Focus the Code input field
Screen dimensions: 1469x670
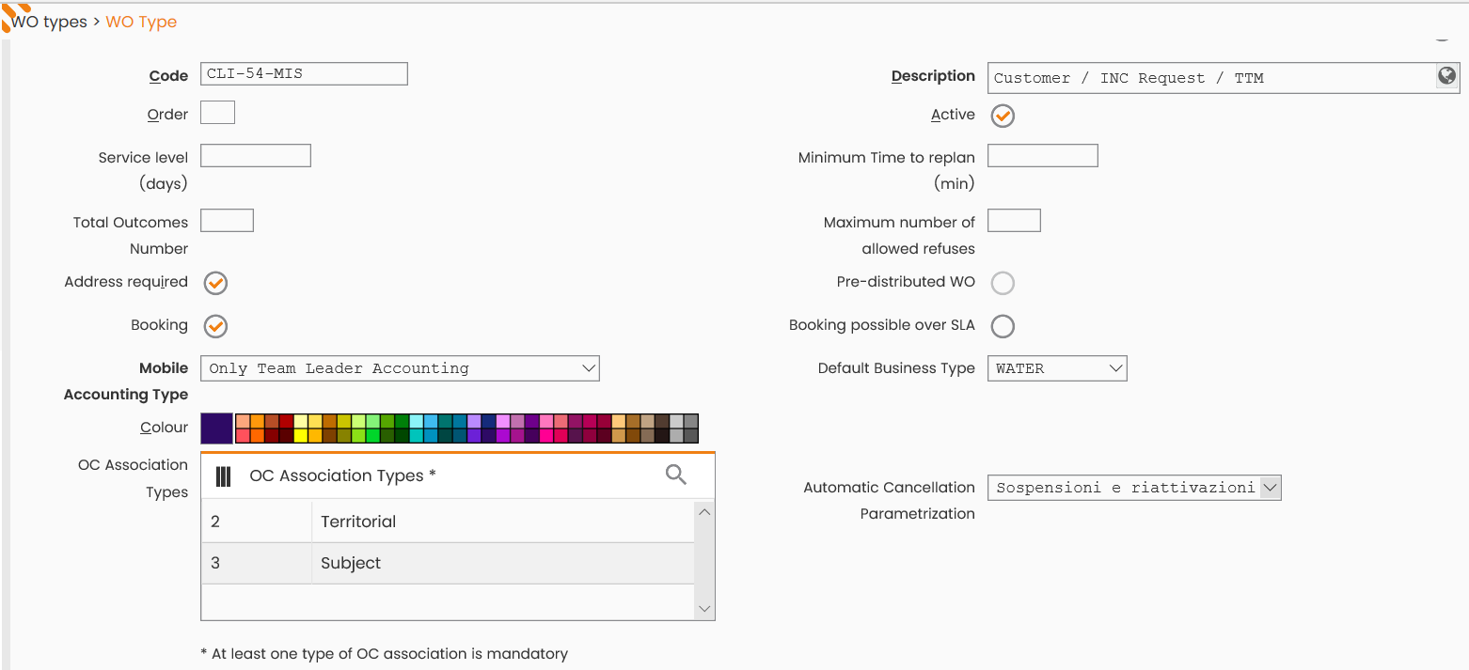(304, 74)
